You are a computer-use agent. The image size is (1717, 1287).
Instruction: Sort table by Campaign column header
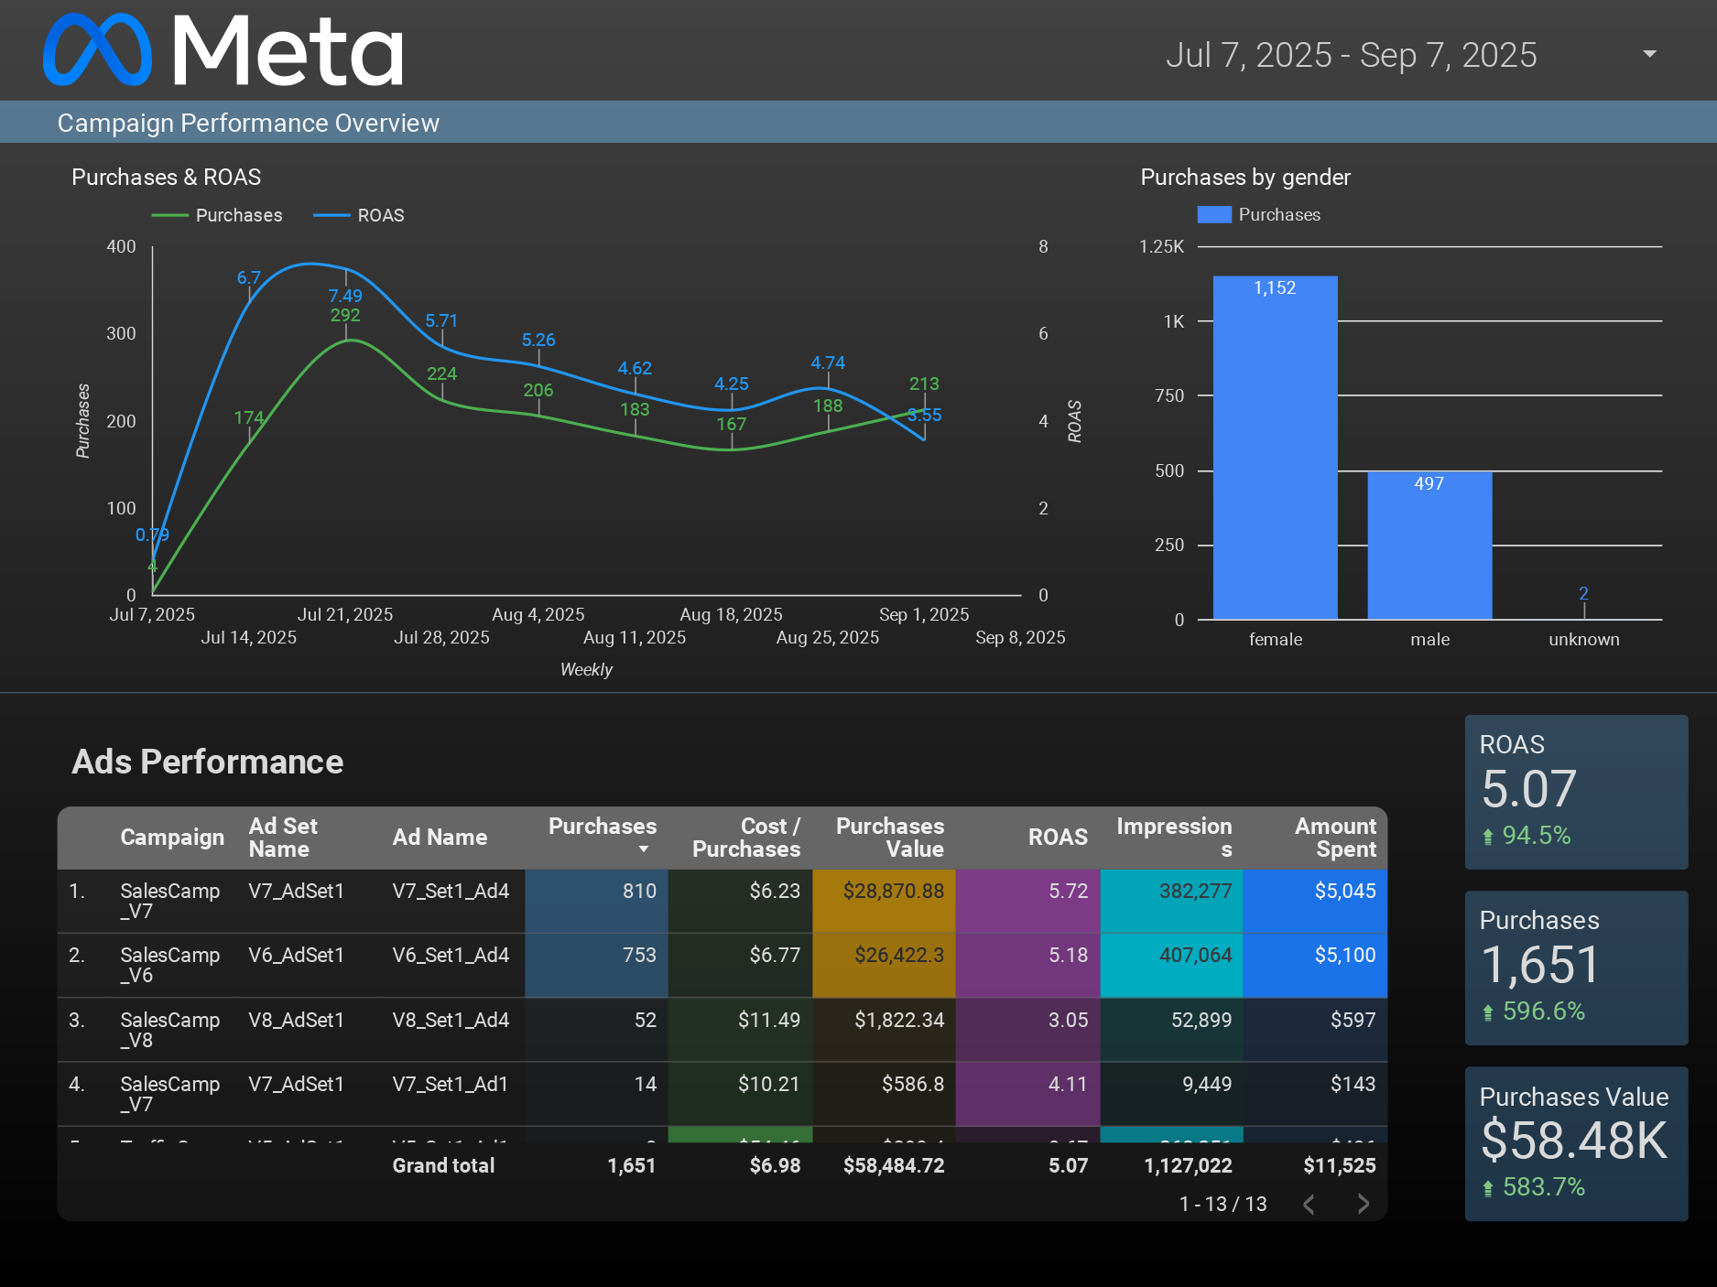click(172, 838)
